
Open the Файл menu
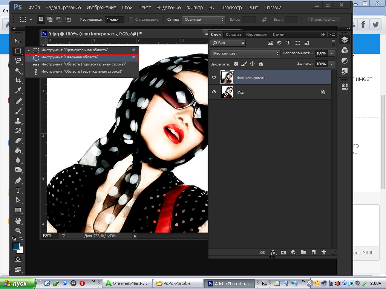click(34, 8)
